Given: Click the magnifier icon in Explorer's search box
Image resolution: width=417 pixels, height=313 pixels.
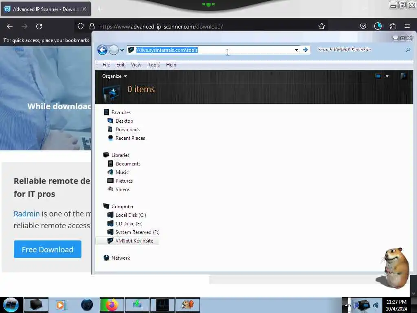Looking at the screenshot, I should 408,50.
